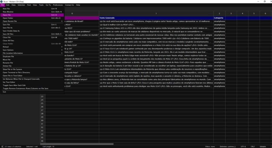Click the 'Texto Generado' header cell
272x148 pixels.
(x=156, y=18)
